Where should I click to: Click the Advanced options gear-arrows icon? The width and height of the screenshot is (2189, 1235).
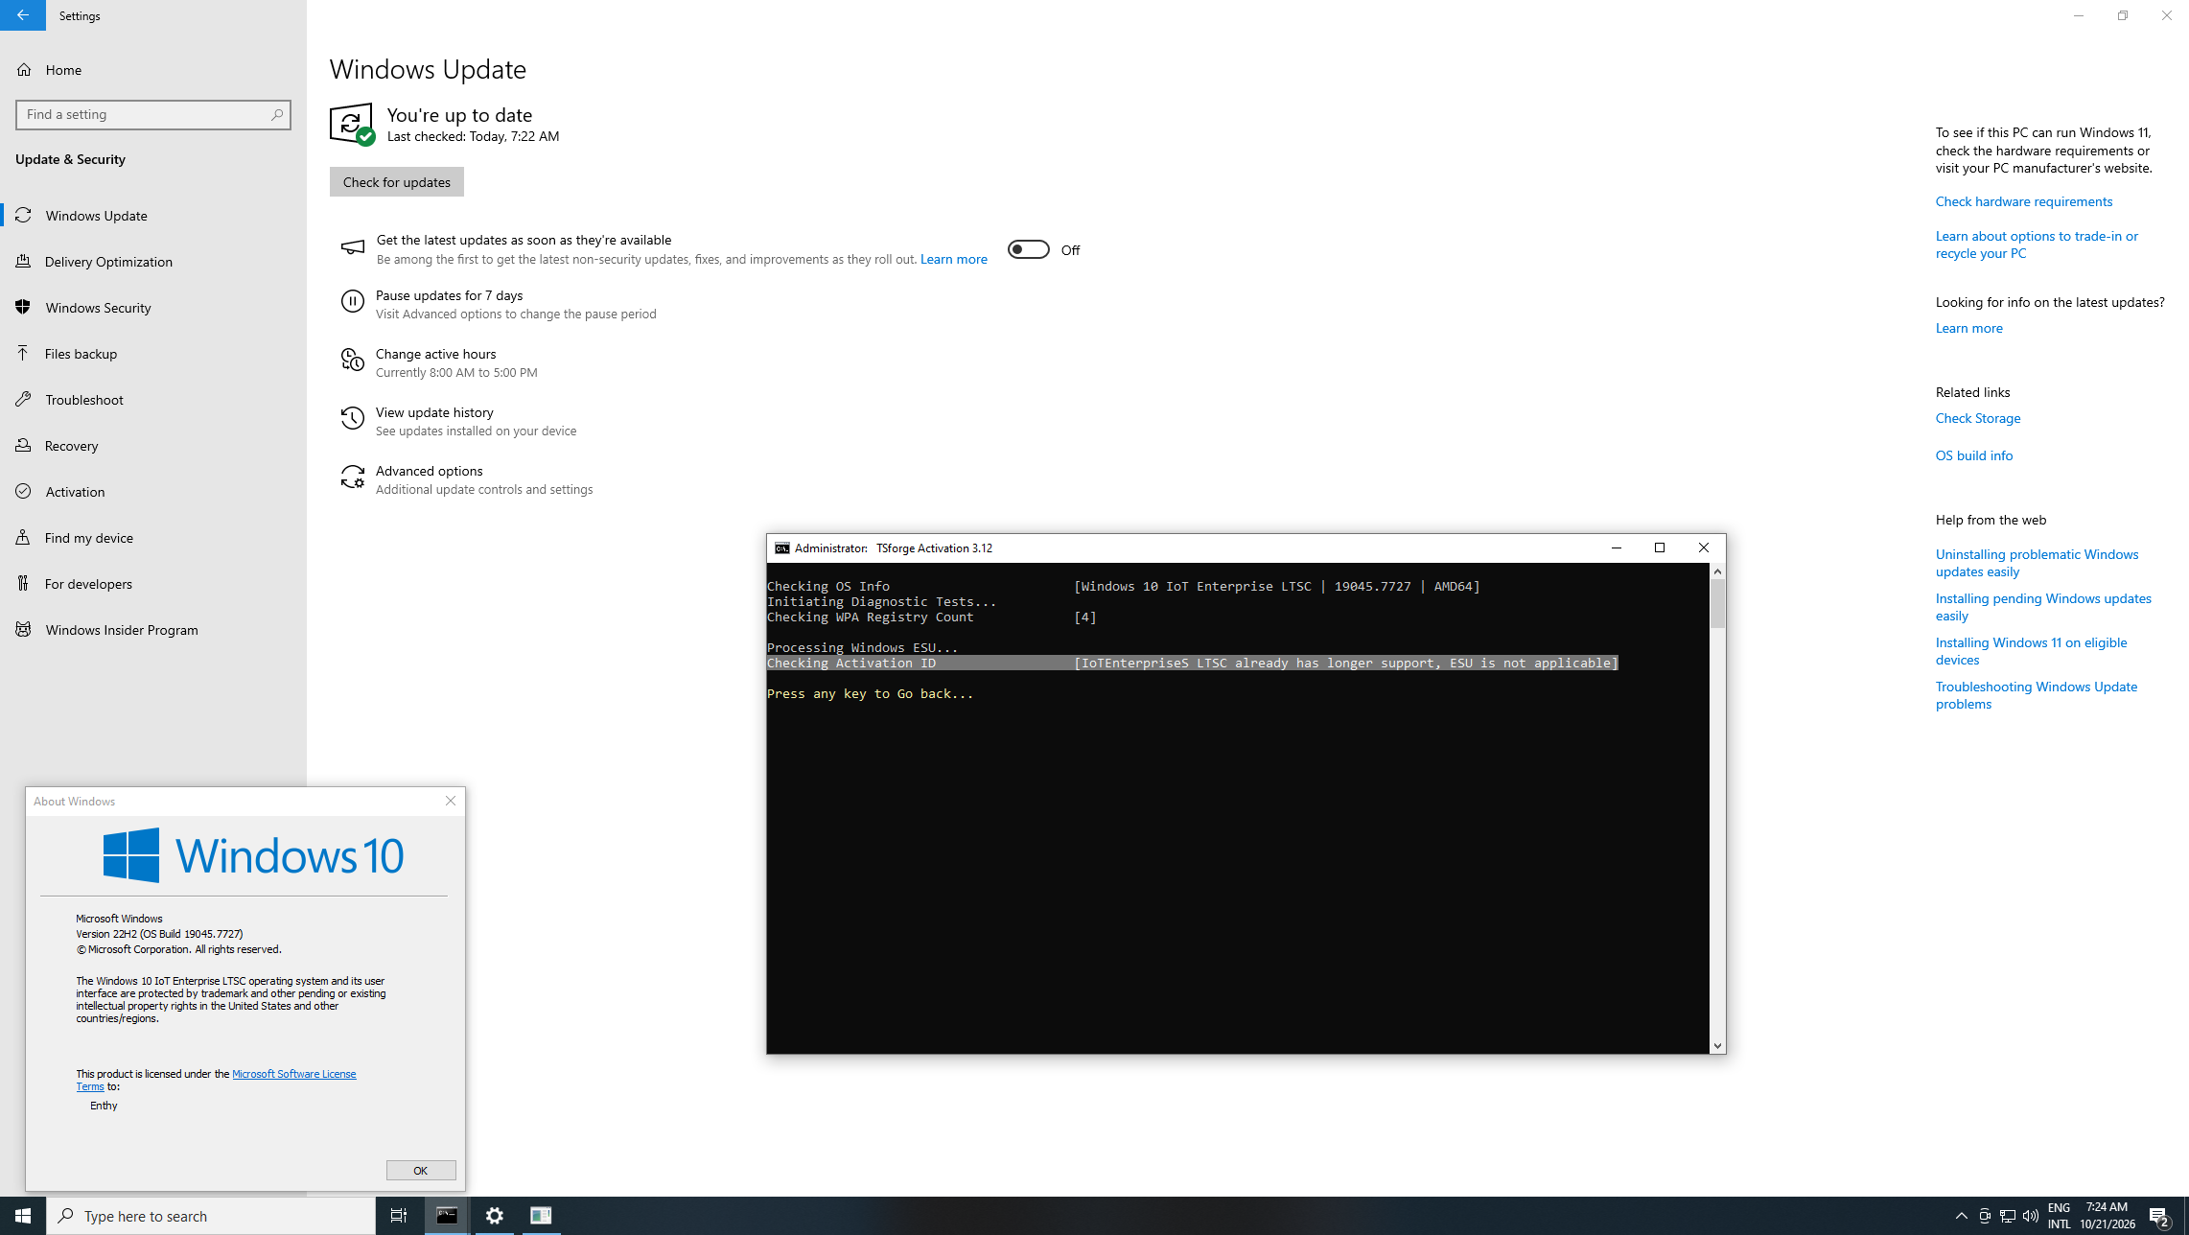[x=353, y=478]
